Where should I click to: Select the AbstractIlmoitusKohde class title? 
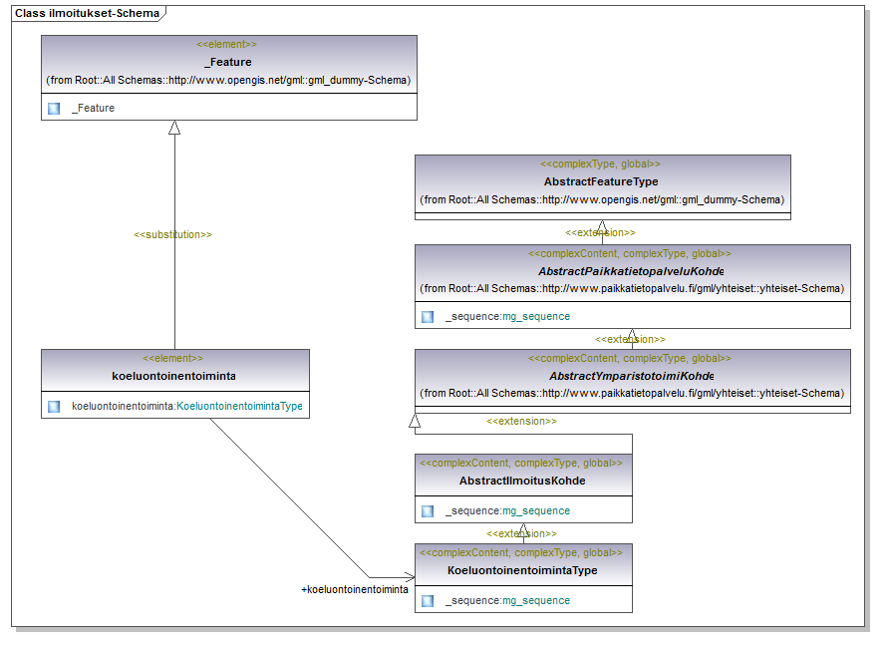tap(522, 481)
